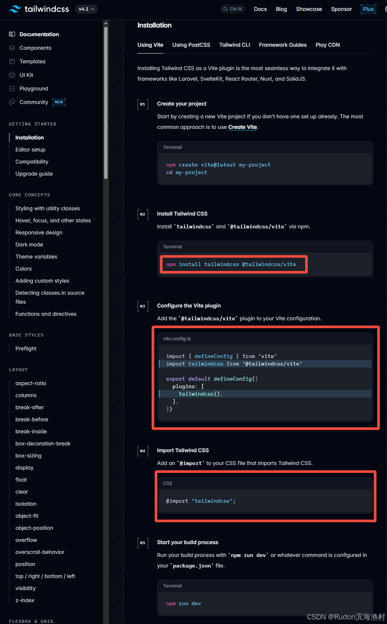The image size is (387, 624).
Task: Open the box-decoration-break page
Action: pos(43,444)
